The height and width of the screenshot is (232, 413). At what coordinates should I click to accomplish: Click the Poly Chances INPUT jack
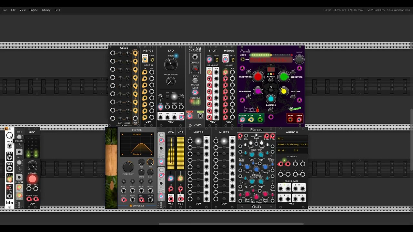[x=195, y=92]
